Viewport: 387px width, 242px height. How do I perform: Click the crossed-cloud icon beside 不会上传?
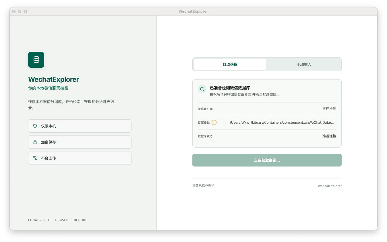point(35,158)
